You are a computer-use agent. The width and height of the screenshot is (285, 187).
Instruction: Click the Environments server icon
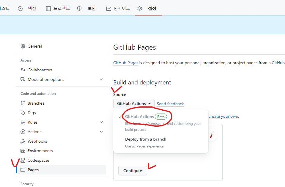[23, 151]
